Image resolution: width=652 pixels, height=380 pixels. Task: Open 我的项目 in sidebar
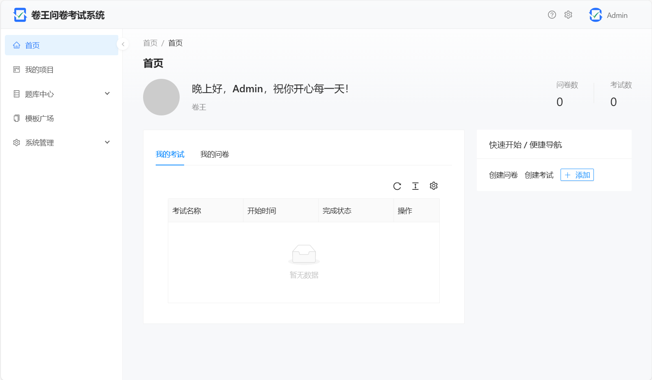pos(39,69)
